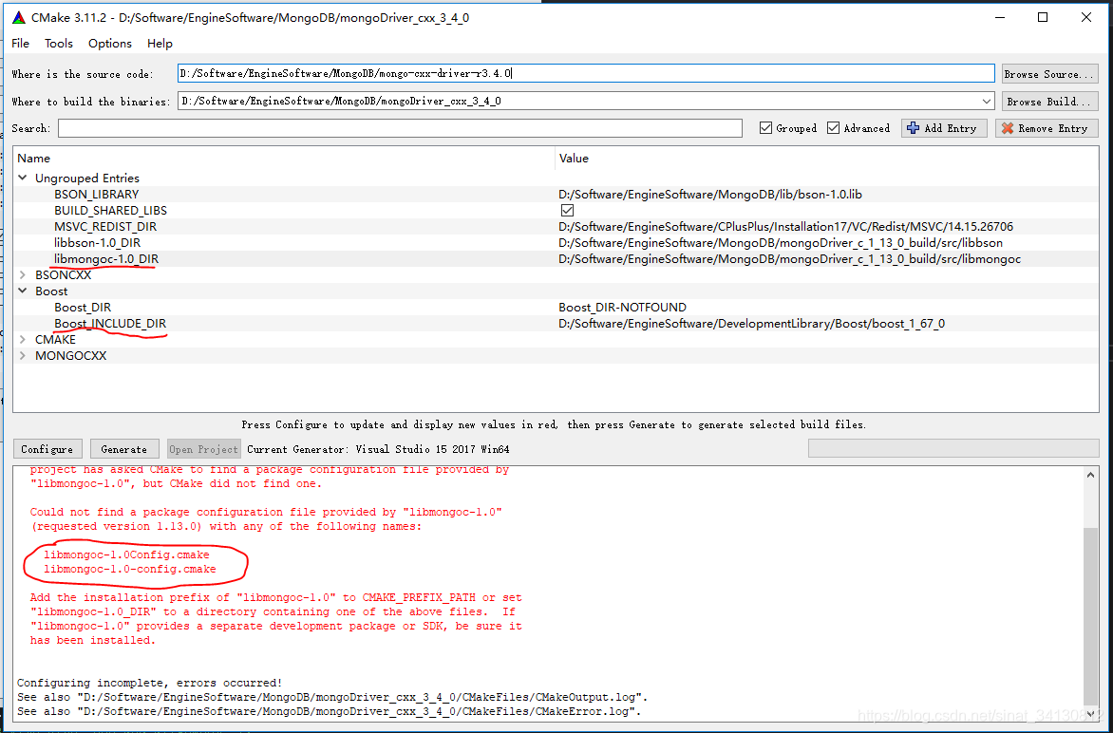The height and width of the screenshot is (733, 1113).
Task: Select the BUILD_SHARED_LIBS entry name
Action: [x=111, y=211]
